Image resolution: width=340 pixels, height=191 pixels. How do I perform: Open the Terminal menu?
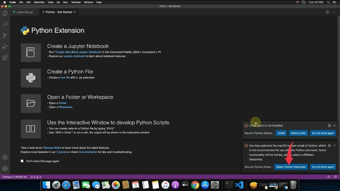[76, 2]
